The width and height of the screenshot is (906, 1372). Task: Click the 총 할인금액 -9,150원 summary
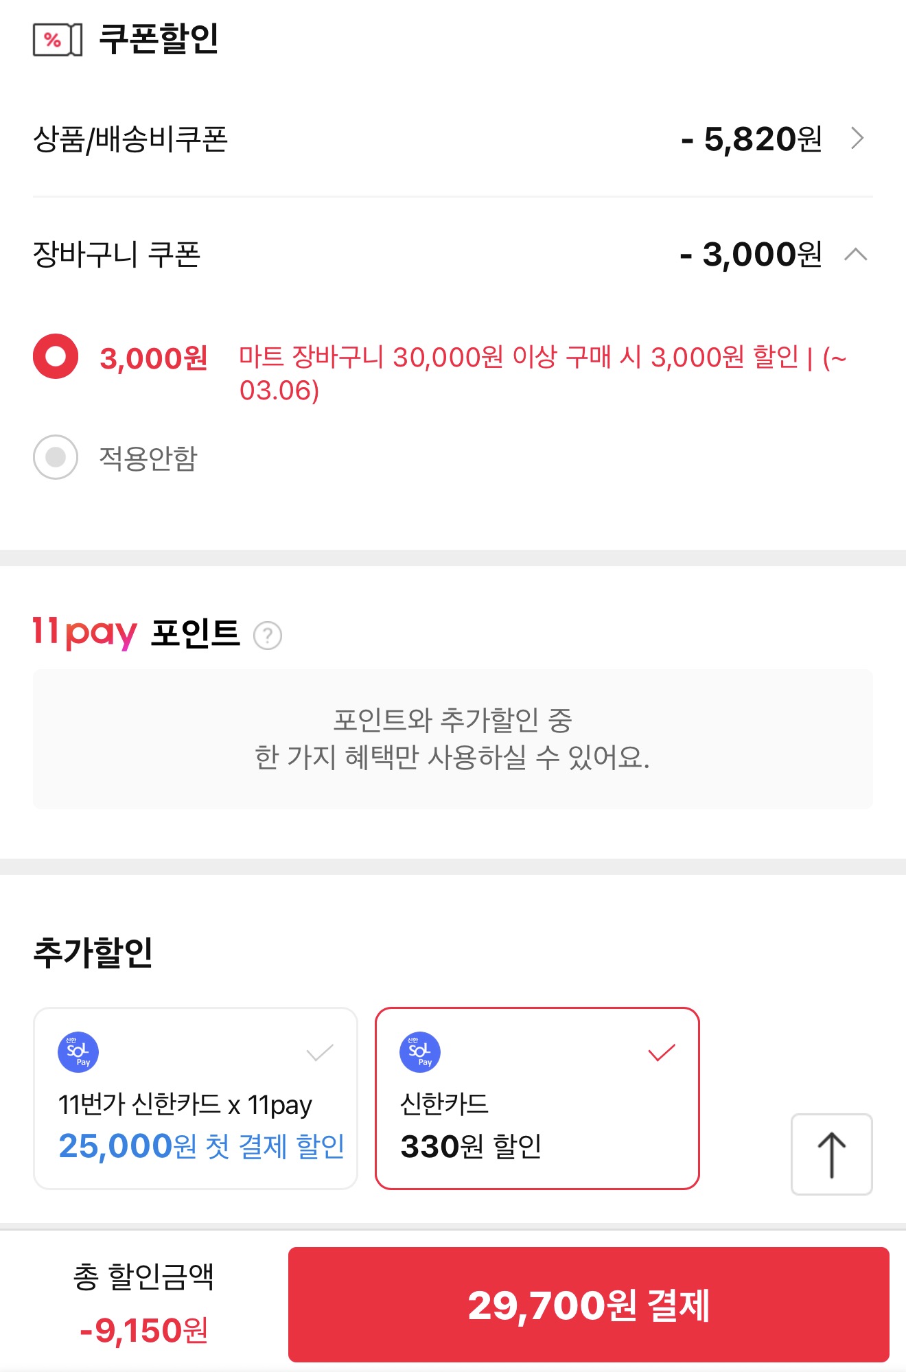(x=144, y=1304)
